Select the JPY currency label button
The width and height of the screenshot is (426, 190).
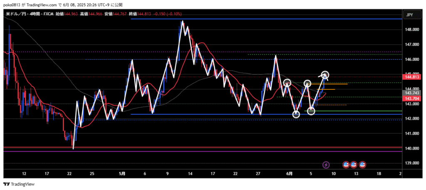click(x=409, y=15)
